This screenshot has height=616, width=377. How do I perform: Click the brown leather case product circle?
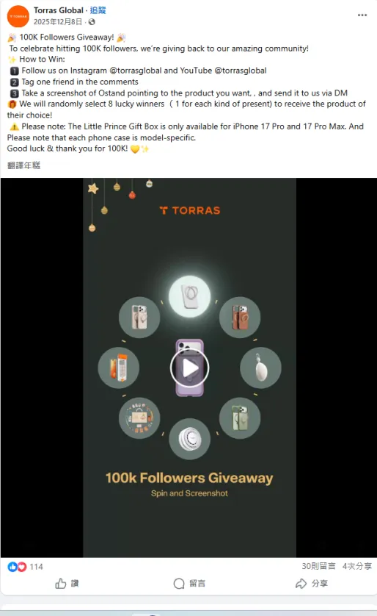(240, 318)
